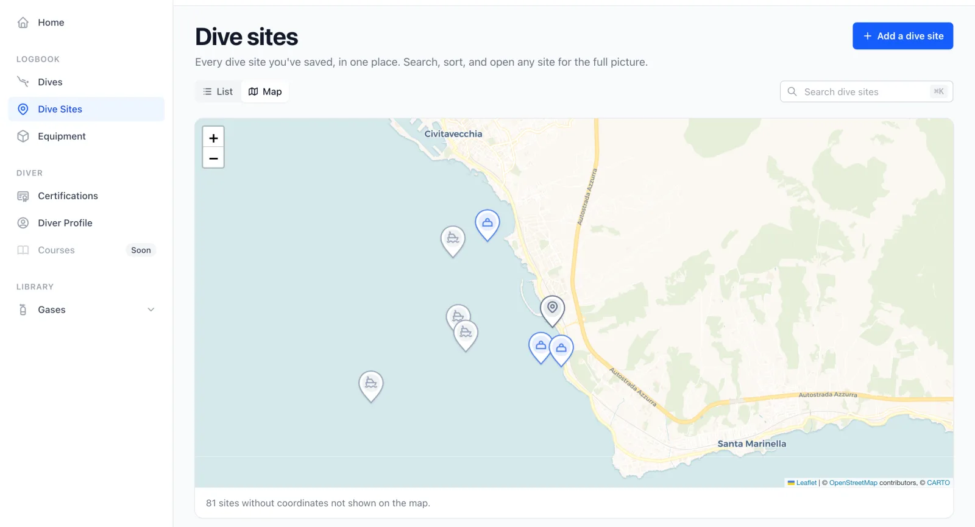
Task: Click the Add a dive site button
Action: coord(902,36)
